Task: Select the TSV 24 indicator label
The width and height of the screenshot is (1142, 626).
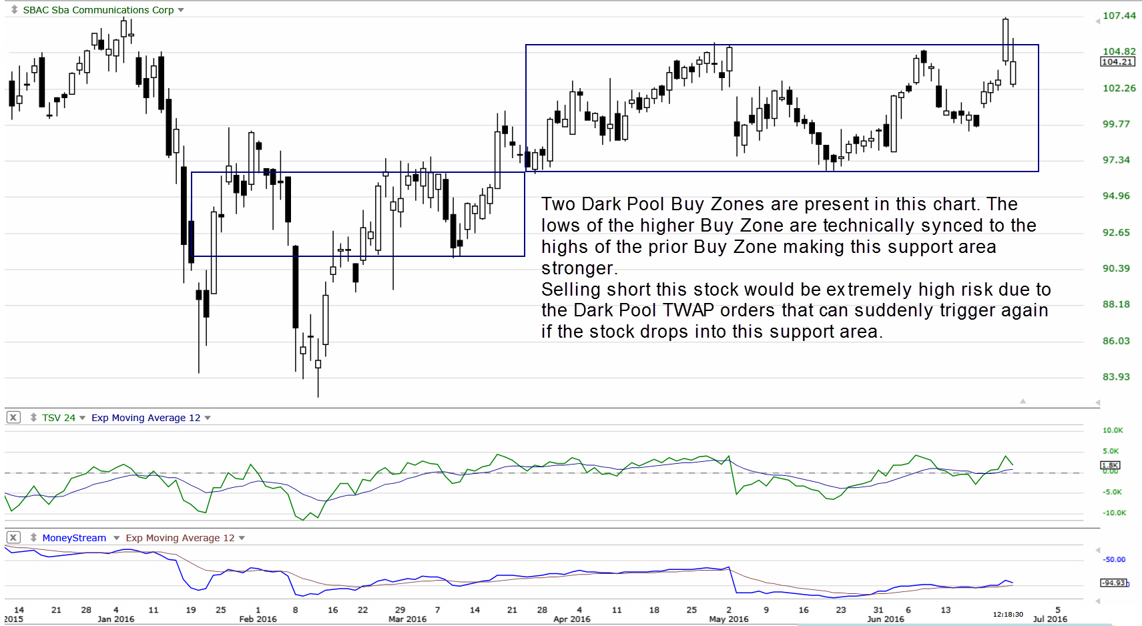Action: (x=59, y=418)
